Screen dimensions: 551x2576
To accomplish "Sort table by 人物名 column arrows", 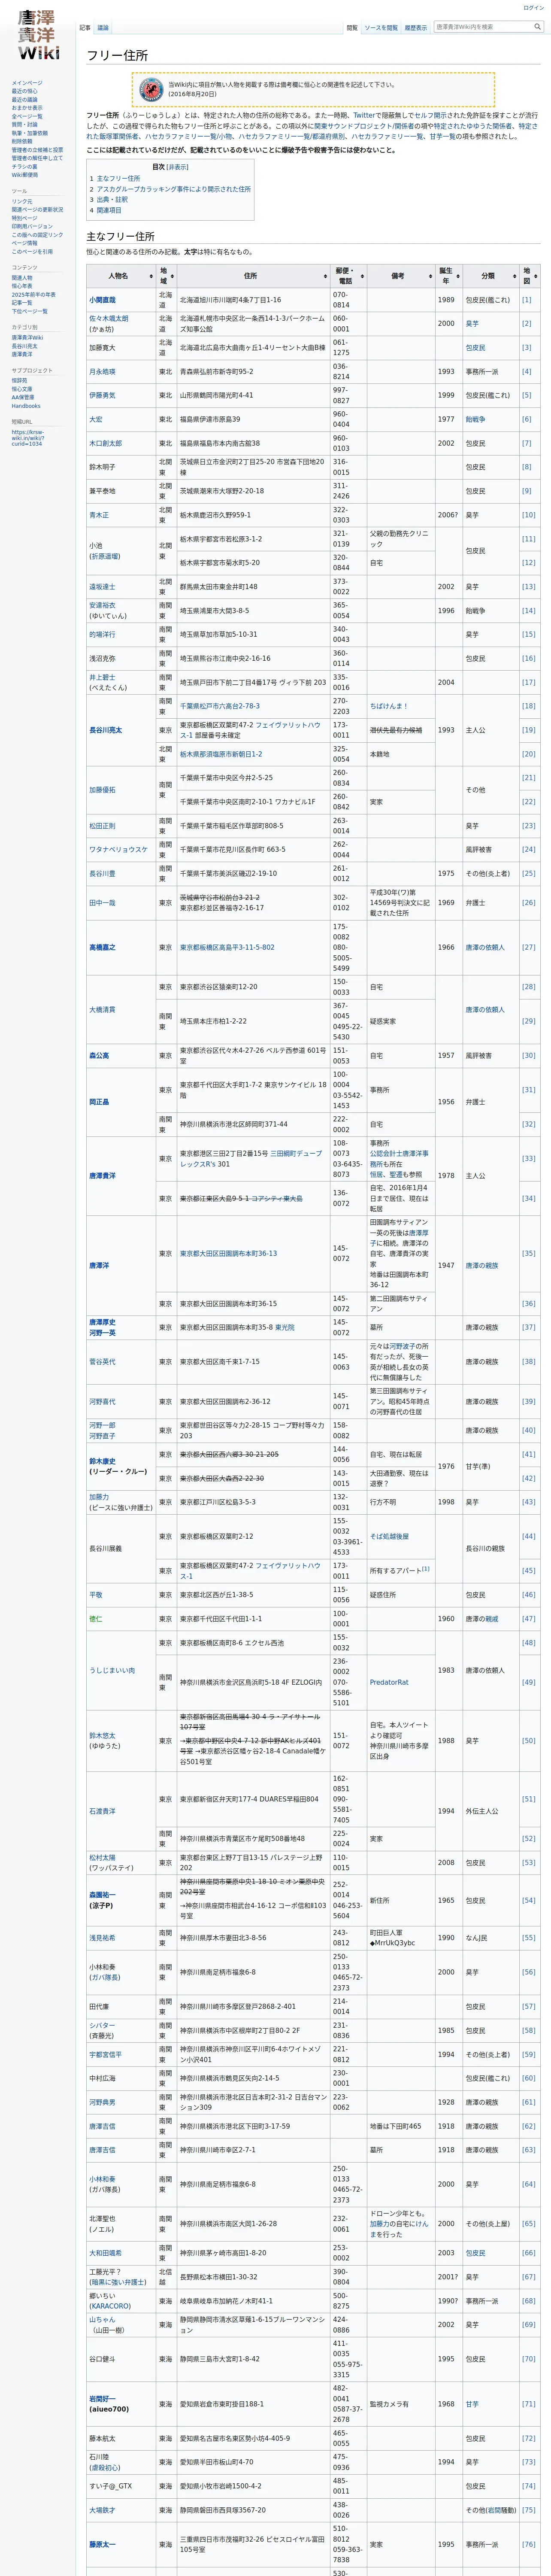I will [151, 276].
